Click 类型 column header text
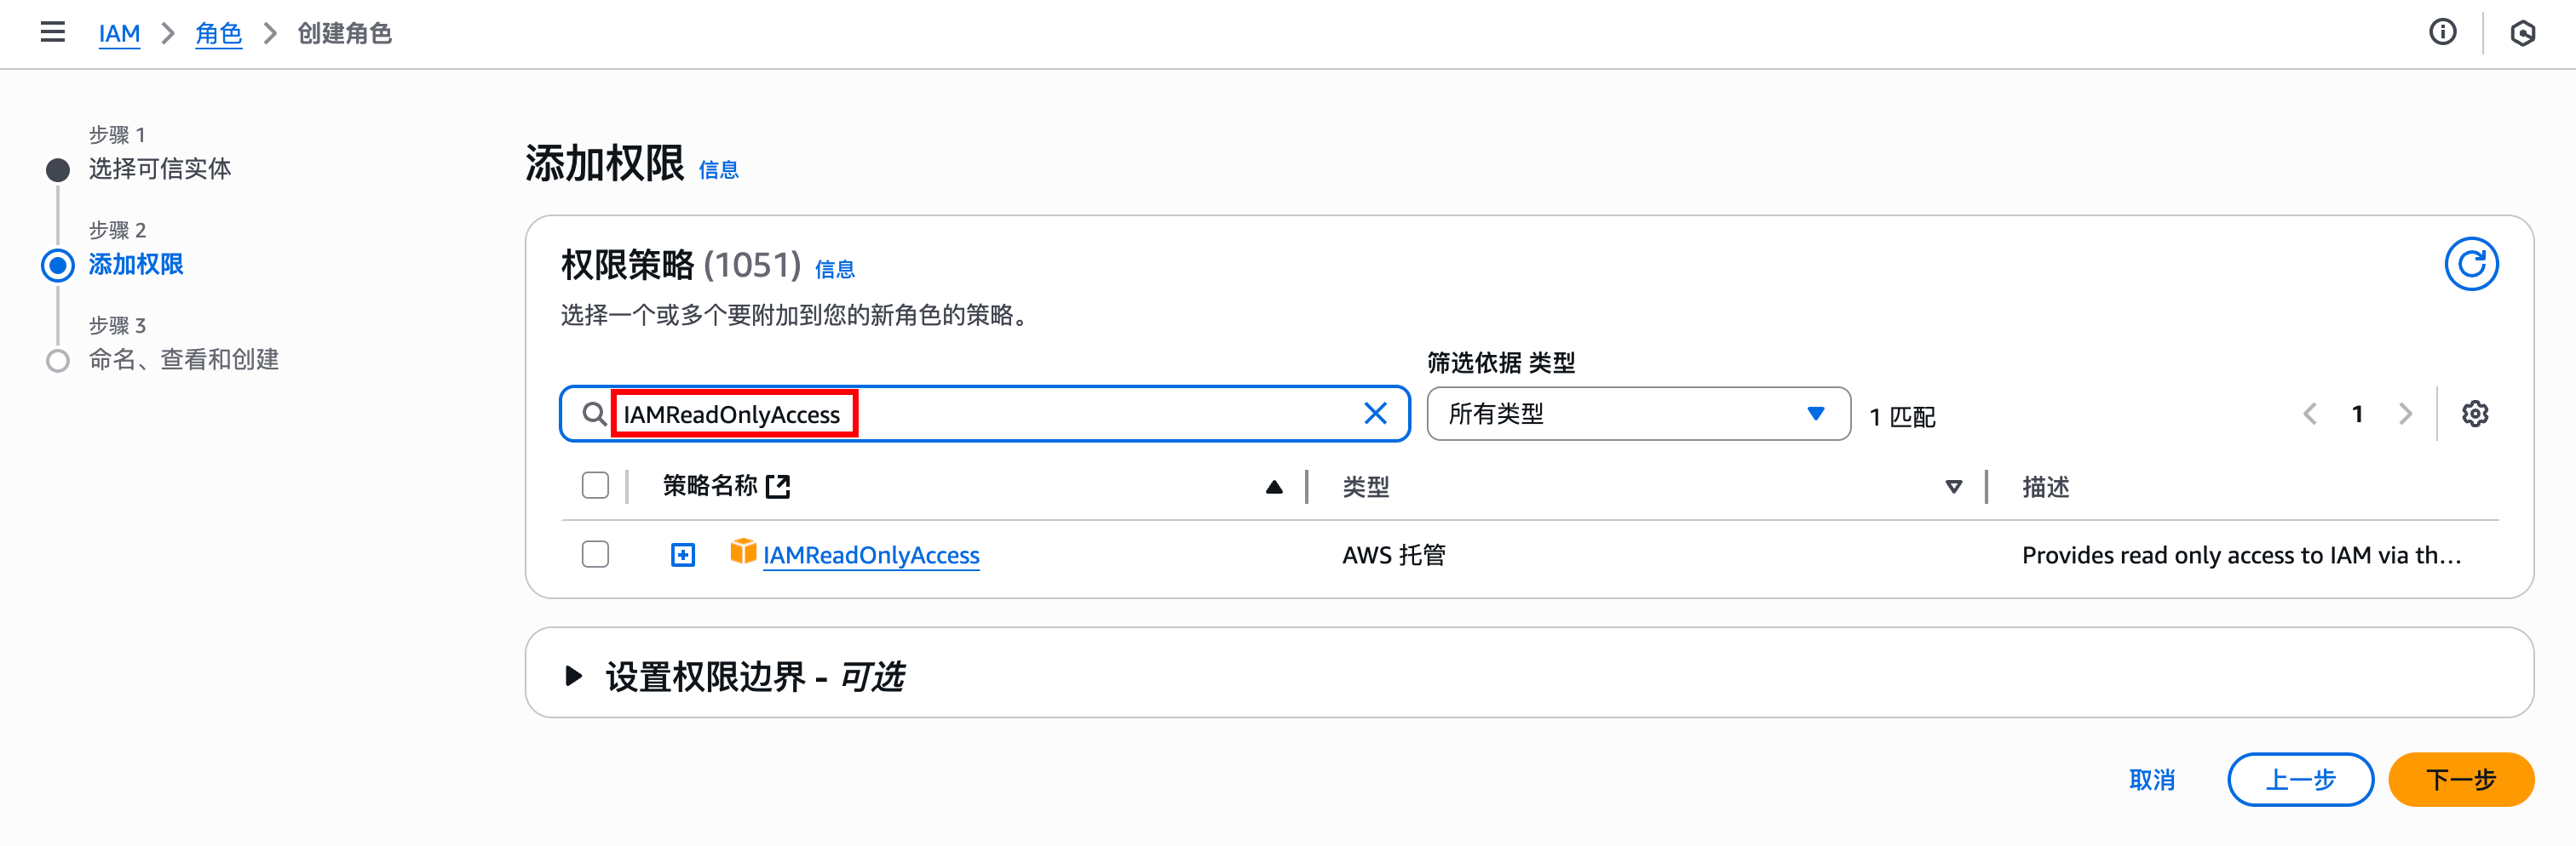 pyautogui.click(x=1366, y=487)
